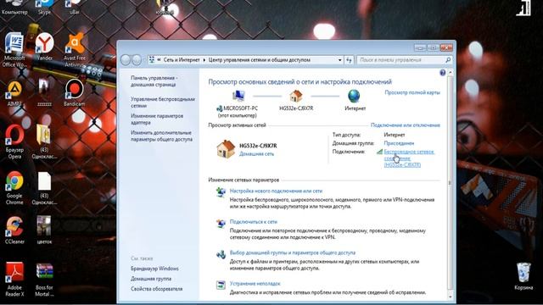543x305 pixels.
Task: Open Компьютер desktop icon
Action: 14,7
